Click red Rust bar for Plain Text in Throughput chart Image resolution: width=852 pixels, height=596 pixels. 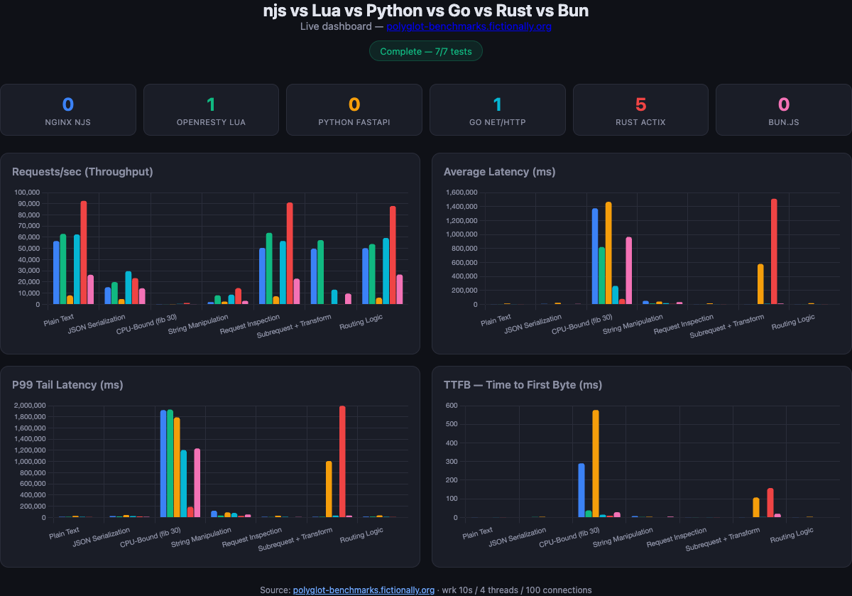(x=84, y=252)
